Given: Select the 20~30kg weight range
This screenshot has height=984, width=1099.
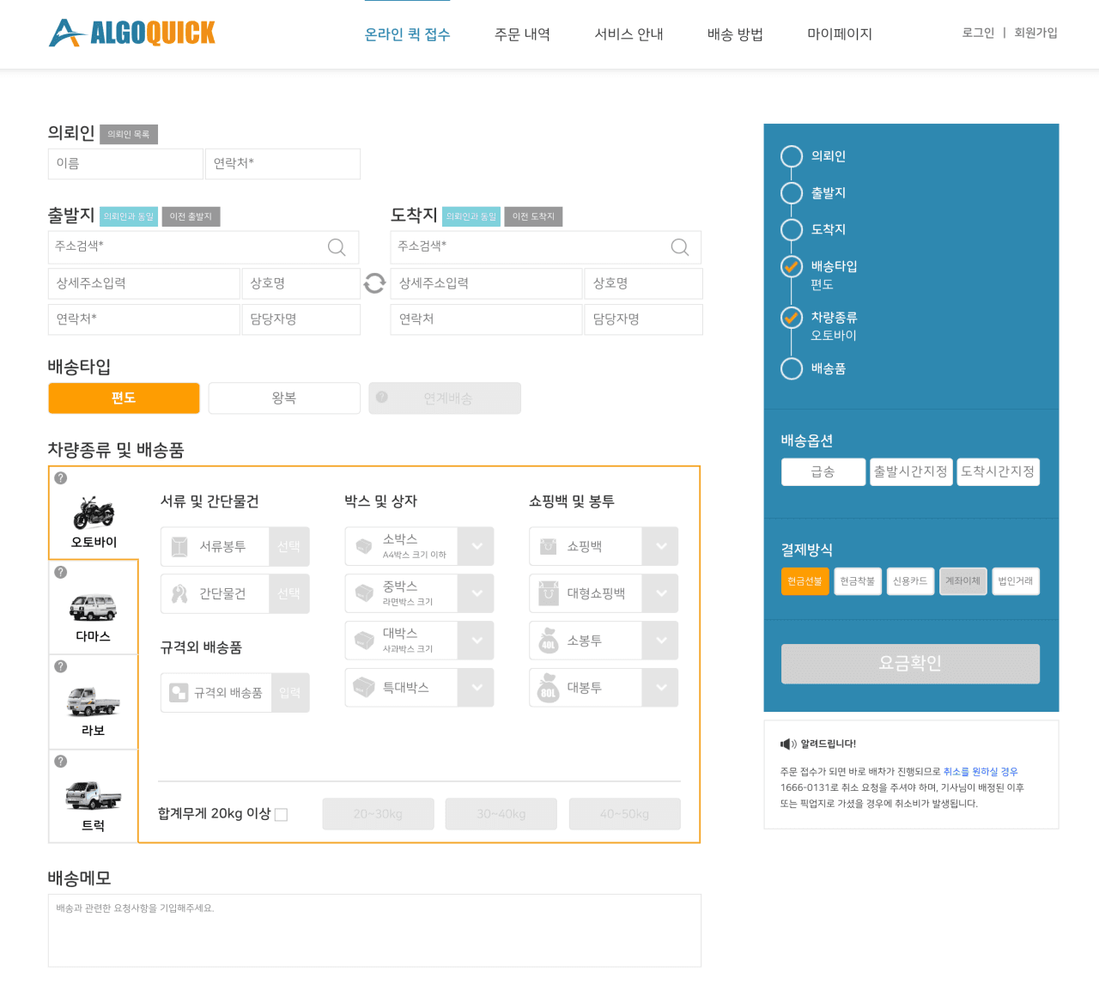Looking at the screenshot, I should tap(378, 814).
